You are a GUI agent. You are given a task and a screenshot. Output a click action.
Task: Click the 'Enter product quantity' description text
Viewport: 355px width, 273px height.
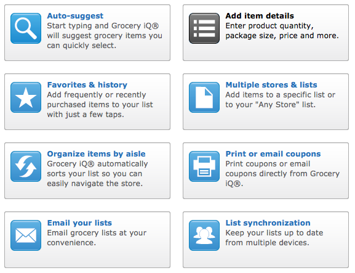coord(282,31)
